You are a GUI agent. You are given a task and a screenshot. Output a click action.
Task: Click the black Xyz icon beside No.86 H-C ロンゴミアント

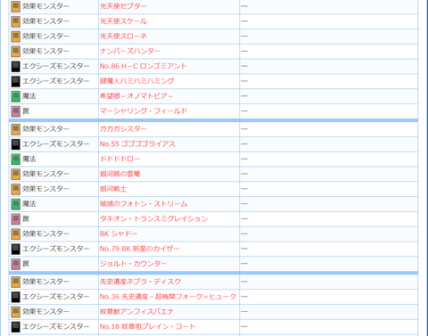(15, 67)
